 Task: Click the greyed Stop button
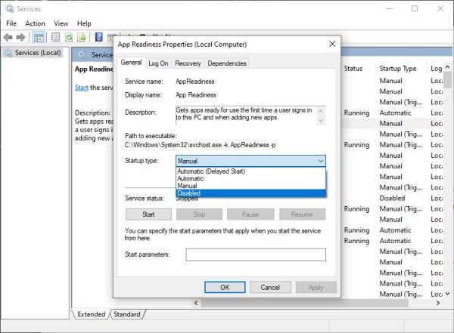click(199, 214)
